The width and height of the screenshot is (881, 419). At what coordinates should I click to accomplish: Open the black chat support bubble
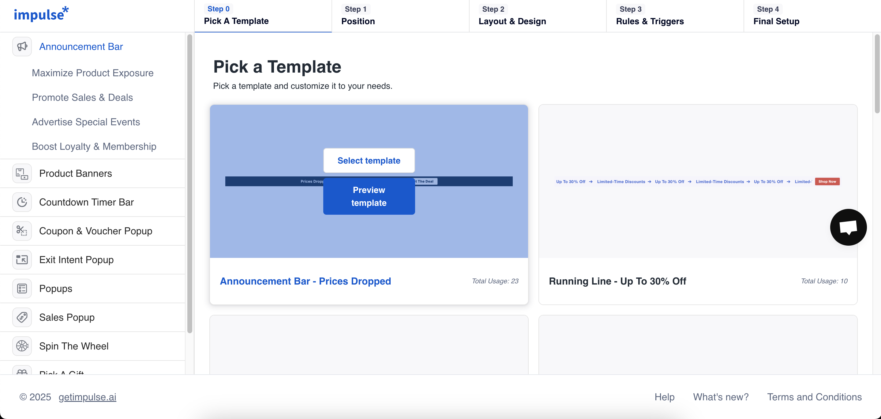[848, 227]
